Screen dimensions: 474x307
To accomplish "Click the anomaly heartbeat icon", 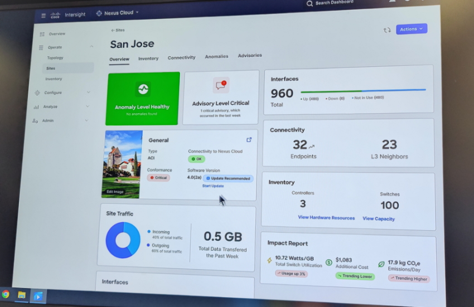I will pos(143,89).
